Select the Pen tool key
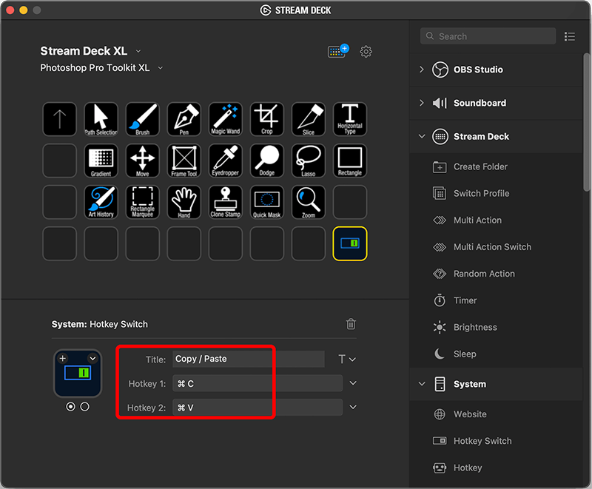This screenshot has width=592, height=489. click(184, 119)
